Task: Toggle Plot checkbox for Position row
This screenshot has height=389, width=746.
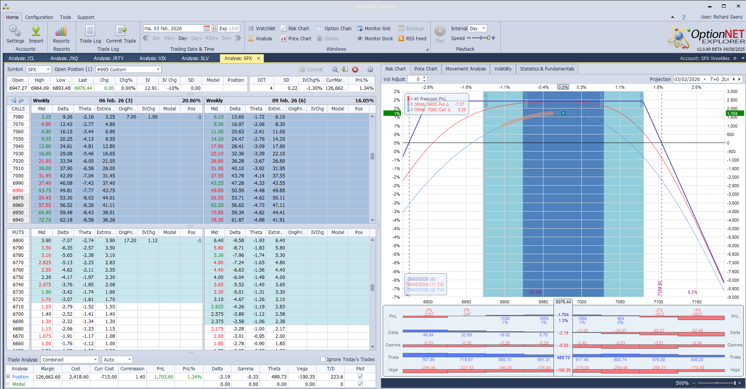Action: click(x=361, y=377)
